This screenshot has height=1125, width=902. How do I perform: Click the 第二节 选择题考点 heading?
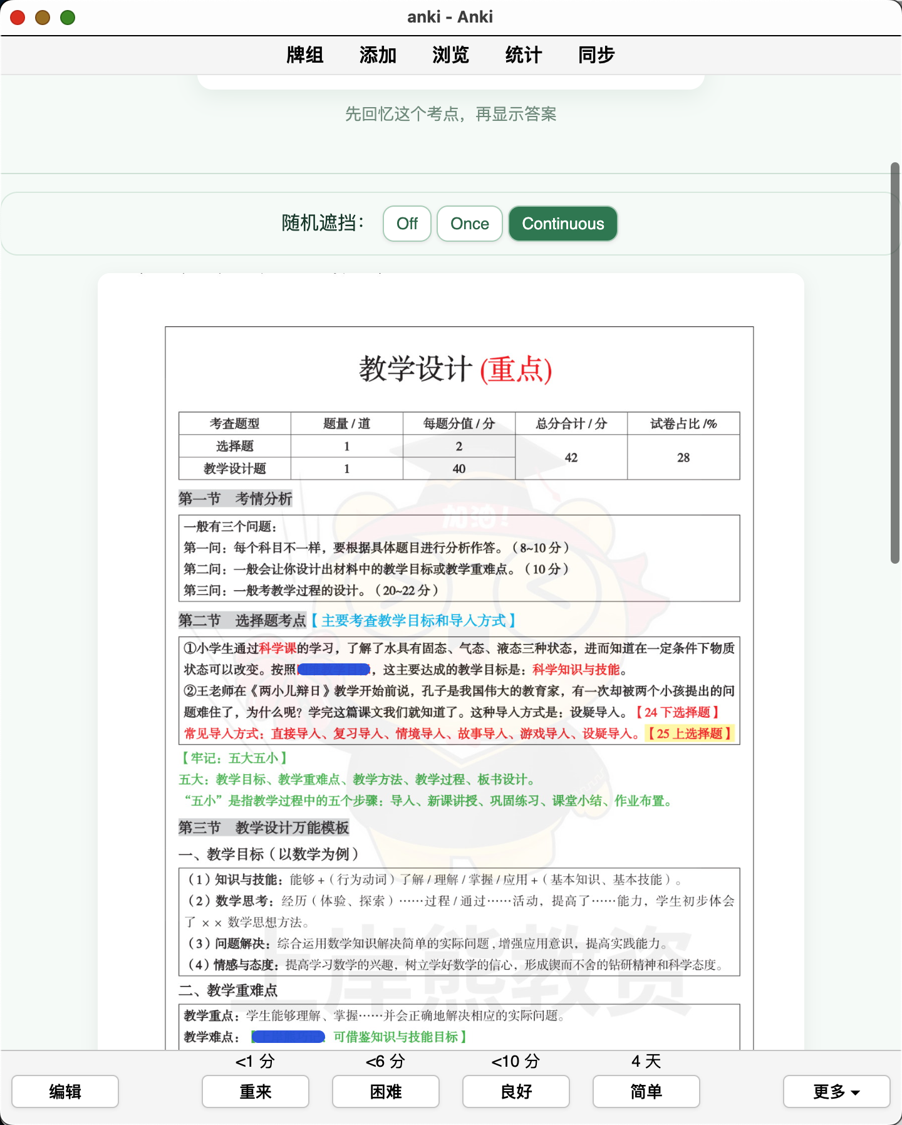(x=242, y=621)
